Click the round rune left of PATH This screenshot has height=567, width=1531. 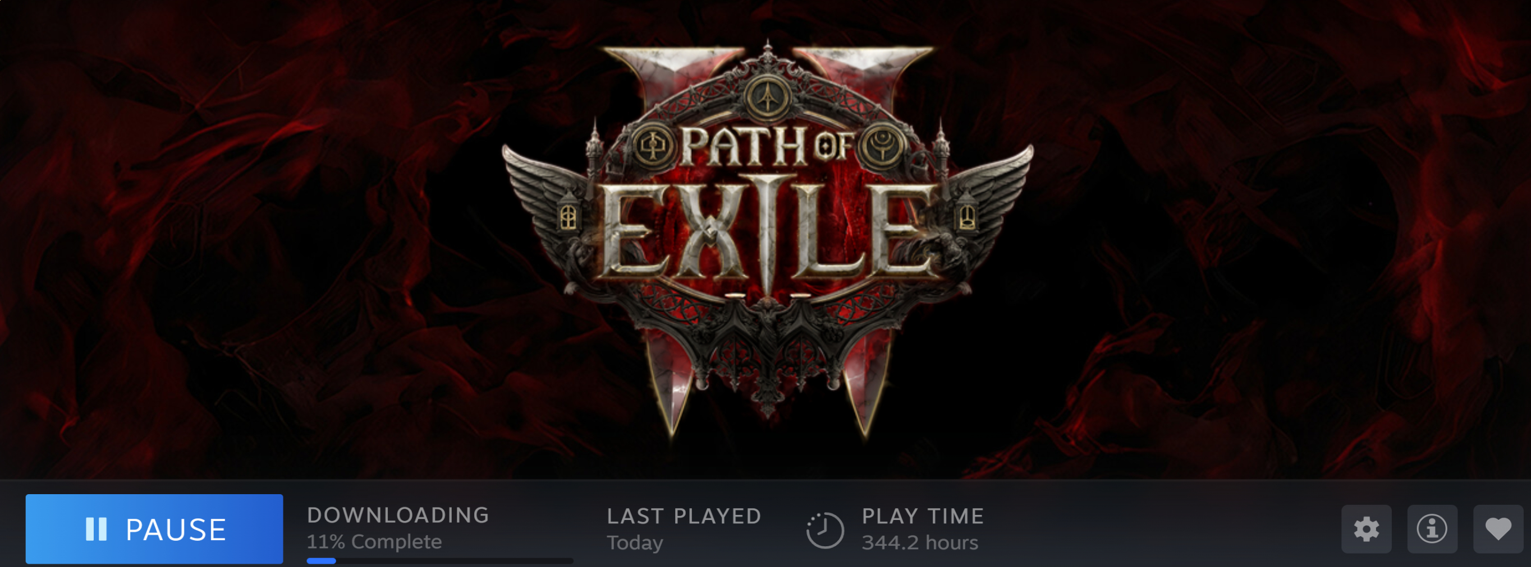click(x=653, y=145)
